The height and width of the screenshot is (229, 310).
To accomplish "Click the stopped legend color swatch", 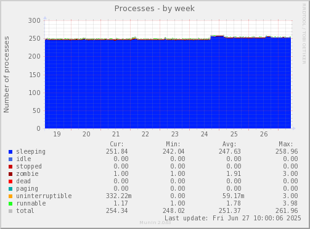I will point(10,167).
